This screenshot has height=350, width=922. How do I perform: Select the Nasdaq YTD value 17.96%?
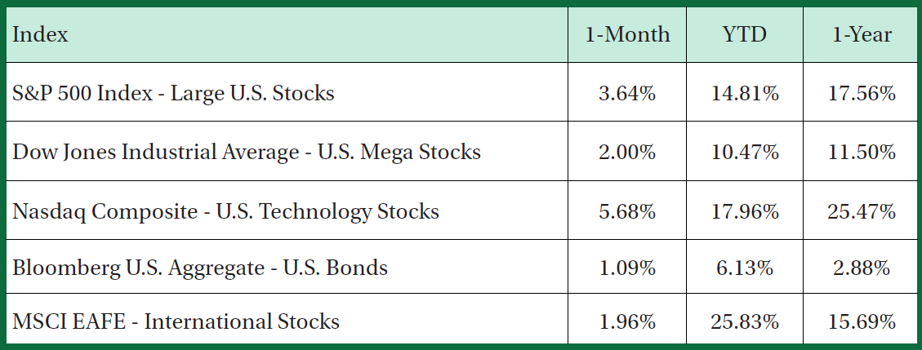pyautogui.click(x=745, y=211)
